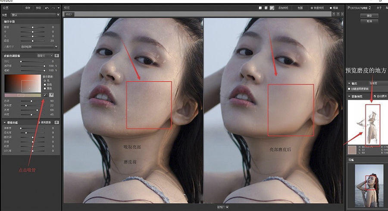Turn on skin tone mask with 开 button

56,56
